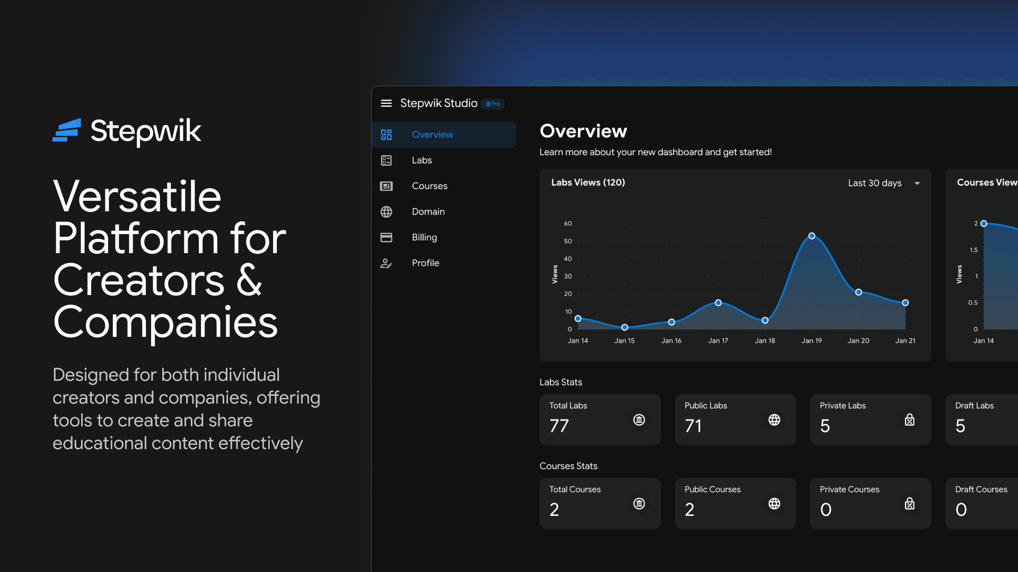Open Billing from the sidebar menu
1018x572 pixels.
(x=444, y=237)
